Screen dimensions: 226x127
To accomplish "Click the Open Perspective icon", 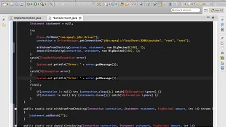I will coord(206,10).
